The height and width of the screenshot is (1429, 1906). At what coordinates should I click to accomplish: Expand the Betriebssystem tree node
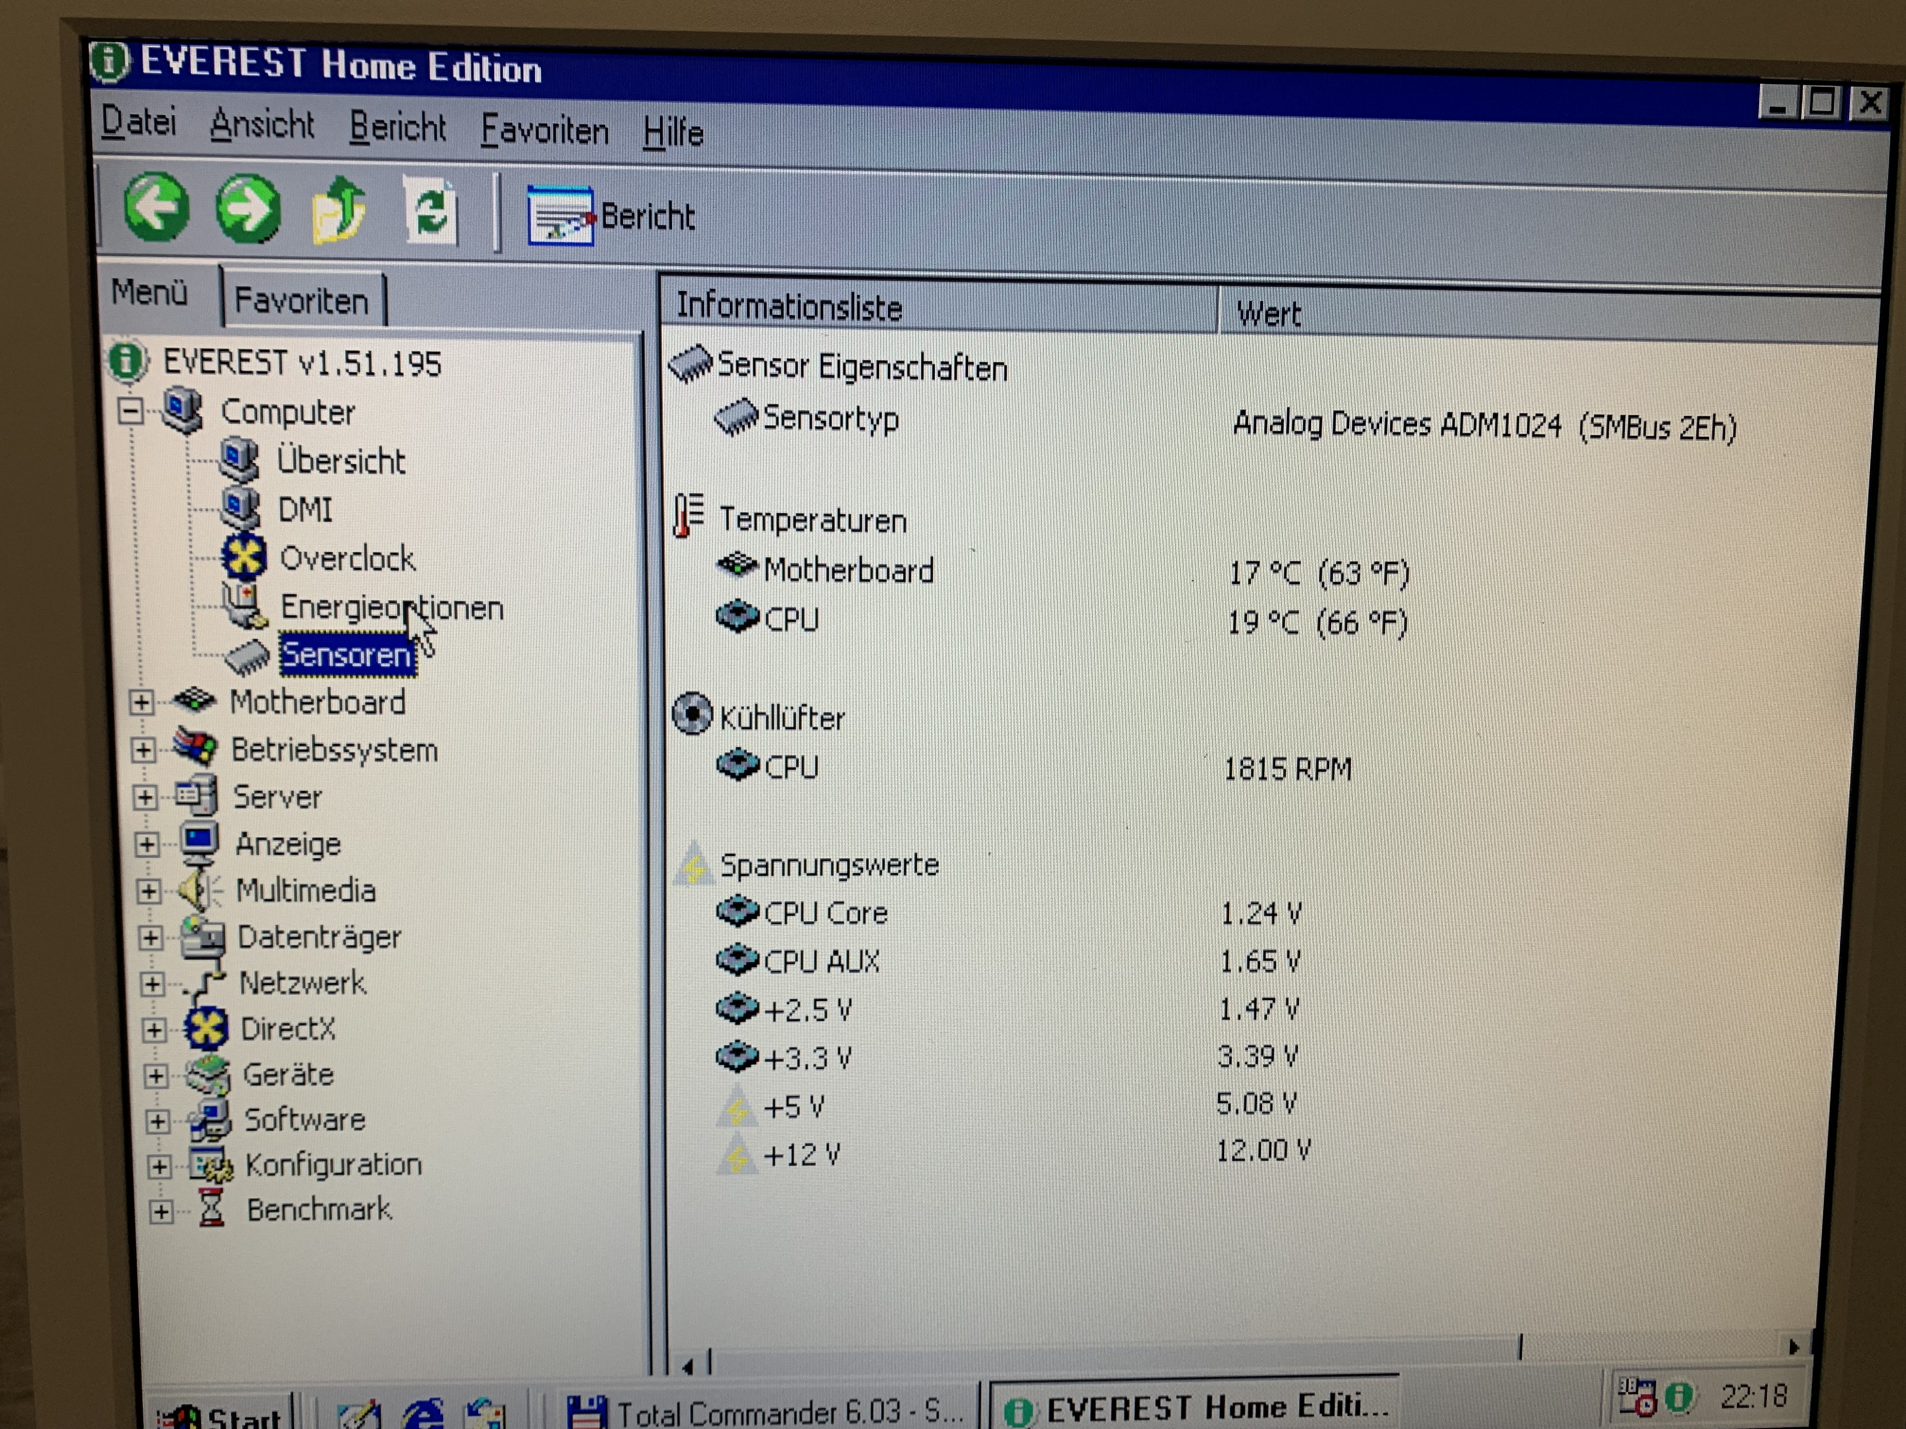pos(143,749)
